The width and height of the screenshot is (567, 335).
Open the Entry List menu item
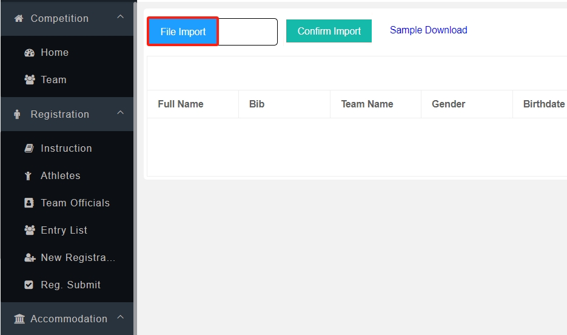pyautogui.click(x=64, y=230)
